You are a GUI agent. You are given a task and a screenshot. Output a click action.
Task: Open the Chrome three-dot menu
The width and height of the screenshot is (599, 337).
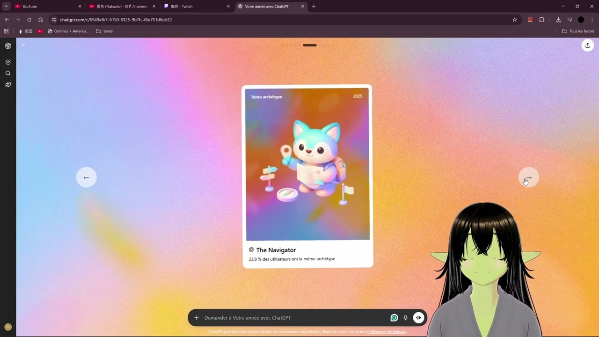[592, 20]
